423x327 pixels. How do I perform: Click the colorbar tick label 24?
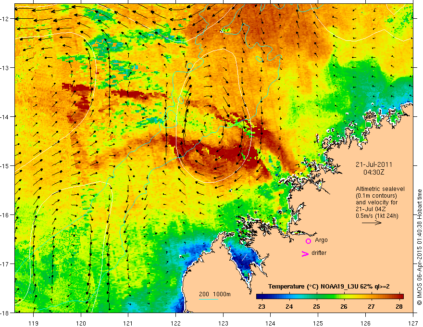(x=289, y=306)
